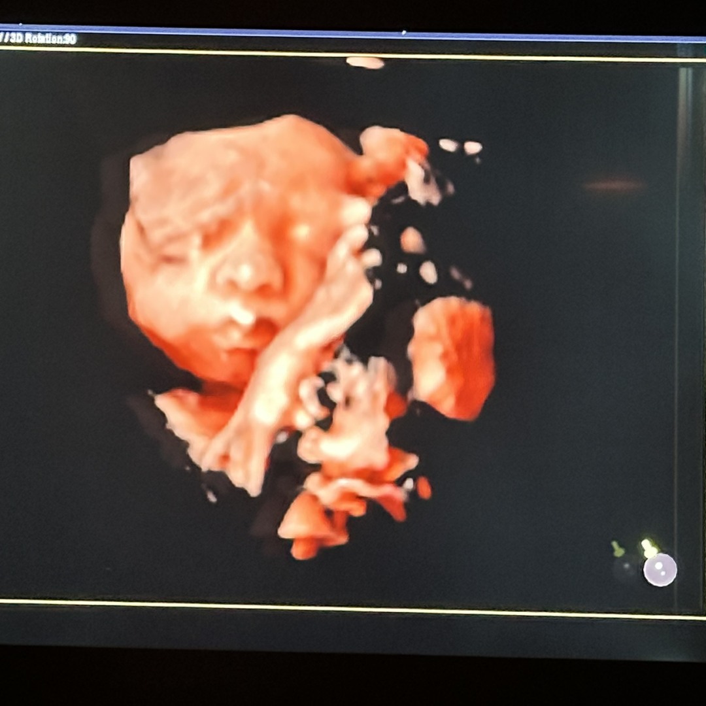Click the large detached orange fragment on right

(452, 356)
